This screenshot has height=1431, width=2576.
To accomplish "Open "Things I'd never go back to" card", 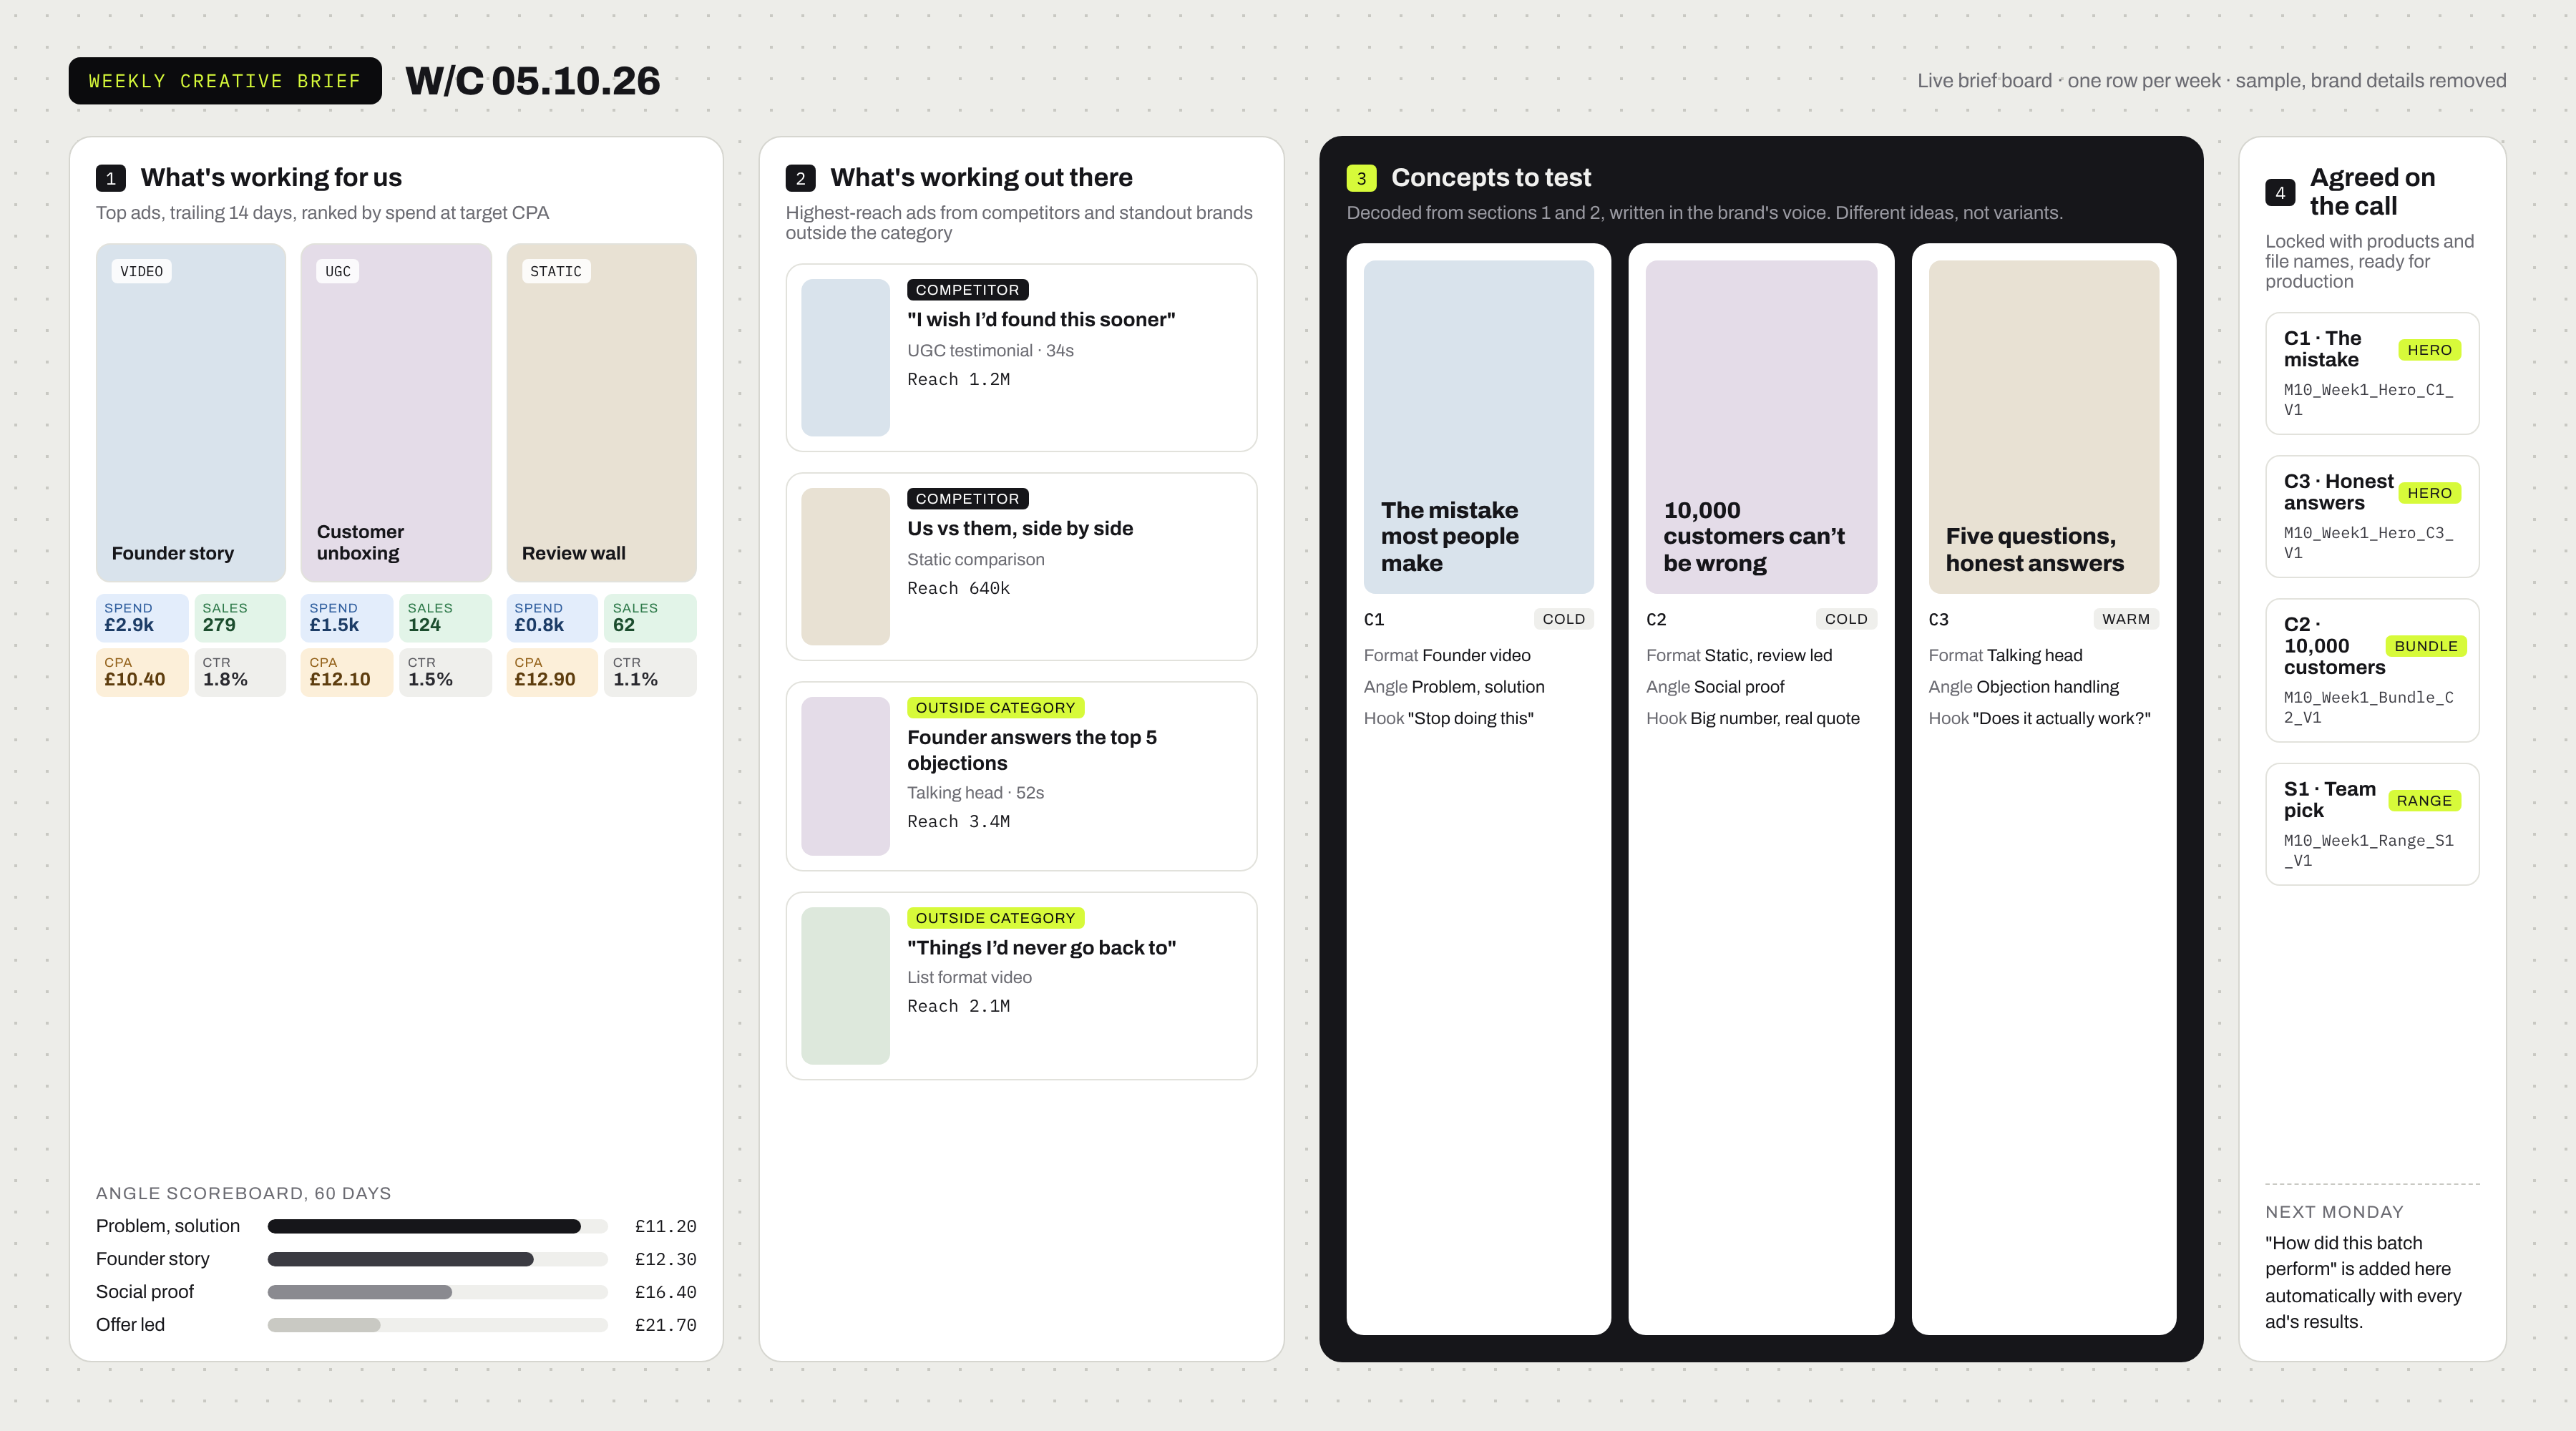I will pyautogui.click(x=1021, y=986).
